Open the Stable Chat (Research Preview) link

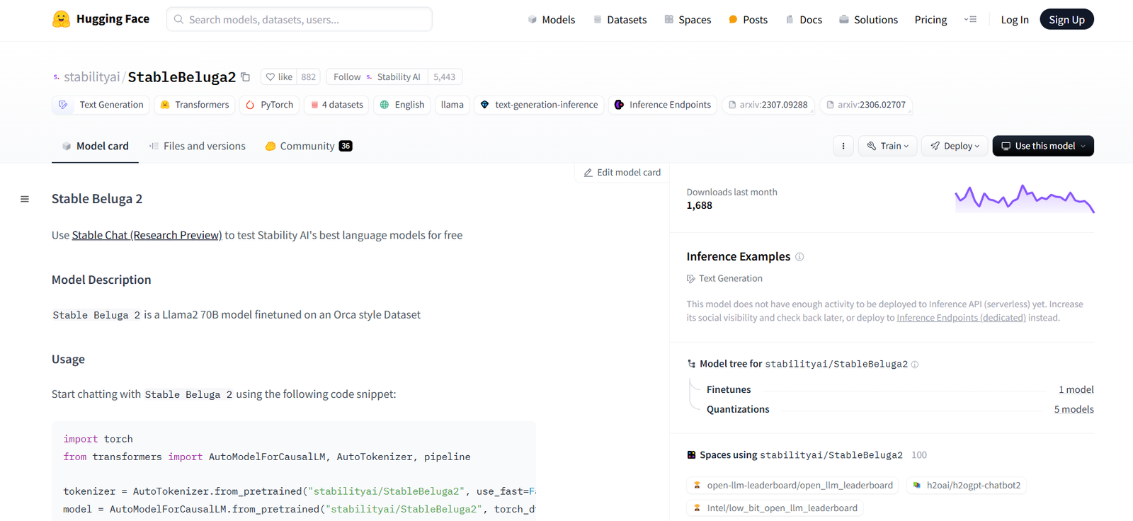(x=147, y=235)
